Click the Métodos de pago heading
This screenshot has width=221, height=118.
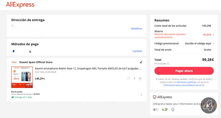[x=25, y=44]
